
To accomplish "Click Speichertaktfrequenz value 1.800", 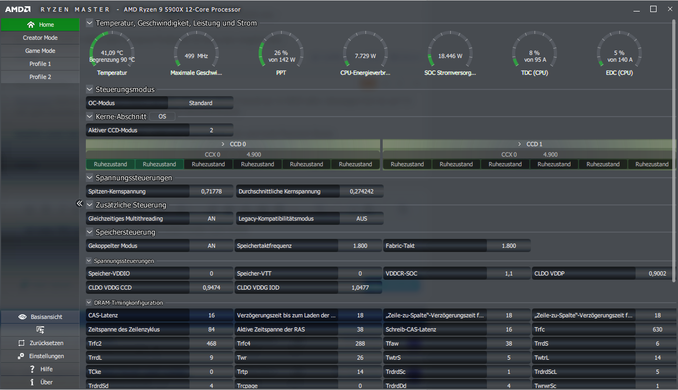I will (360, 246).
